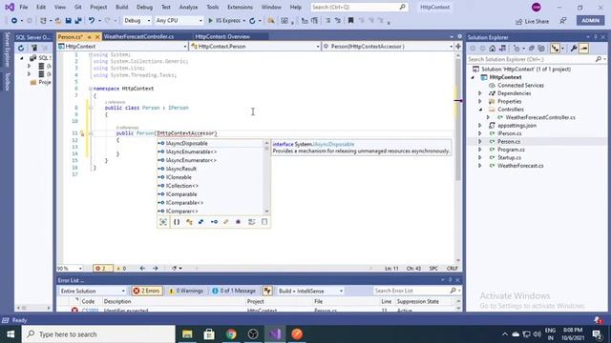Click the code editor vertical scrollbar

458,157
